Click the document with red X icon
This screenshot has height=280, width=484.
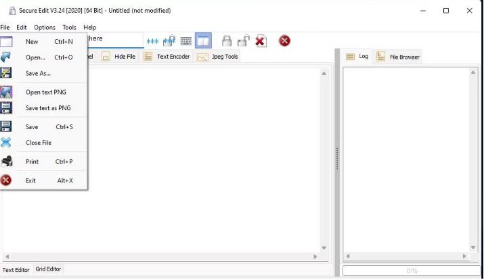261,41
